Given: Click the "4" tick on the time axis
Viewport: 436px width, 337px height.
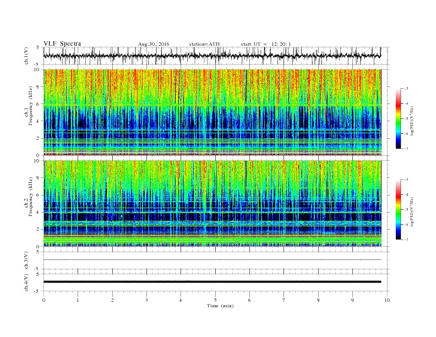Looking at the screenshot, I should pos(181,300).
